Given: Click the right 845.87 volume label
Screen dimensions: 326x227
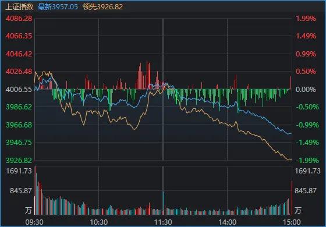Looking at the screenshot, I should point(306,191).
